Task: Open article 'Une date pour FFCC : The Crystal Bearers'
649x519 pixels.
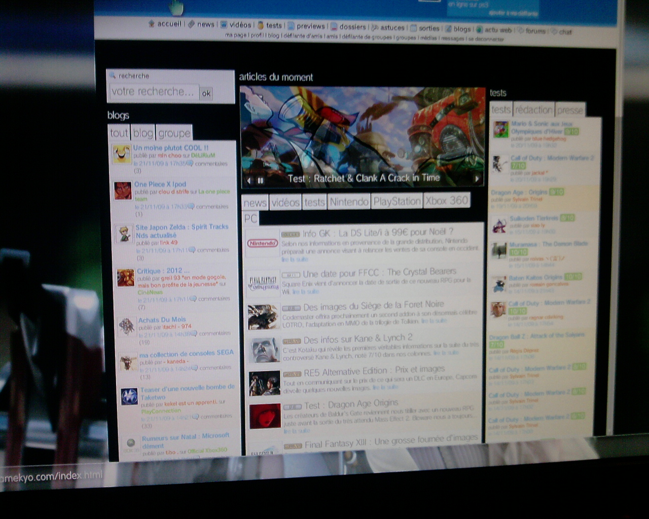Action: (x=379, y=273)
